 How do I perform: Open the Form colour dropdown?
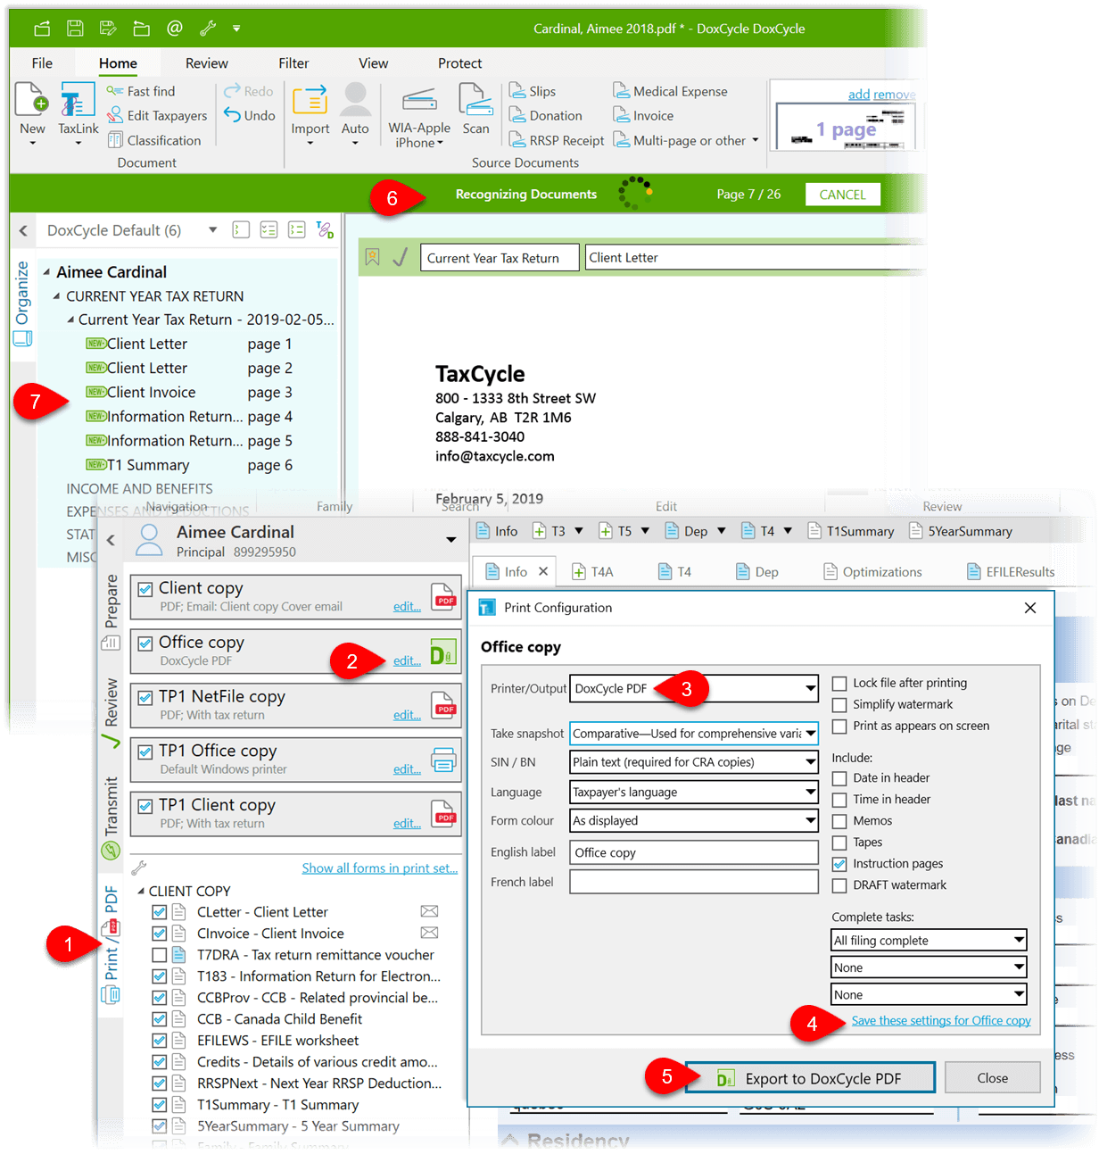click(694, 820)
